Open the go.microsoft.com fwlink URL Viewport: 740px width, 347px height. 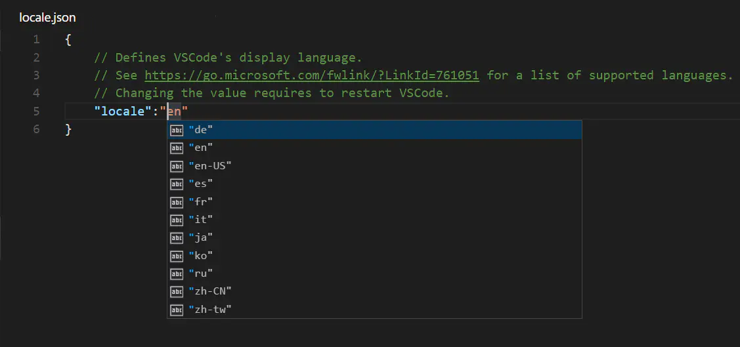point(312,75)
